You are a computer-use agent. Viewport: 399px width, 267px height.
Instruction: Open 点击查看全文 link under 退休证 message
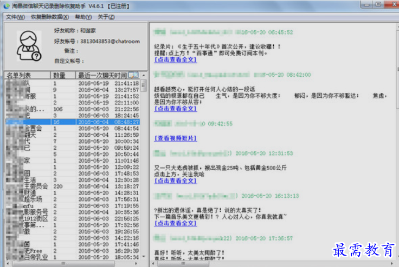pos(176,223)
